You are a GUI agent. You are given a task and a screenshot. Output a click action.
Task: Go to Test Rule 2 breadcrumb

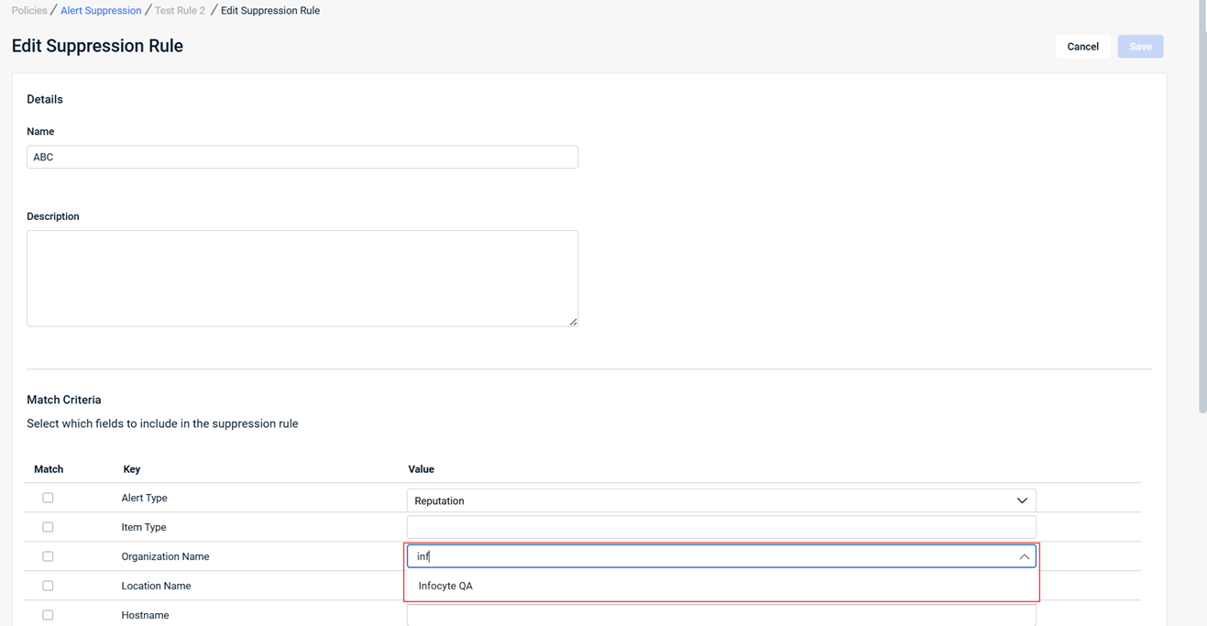(x=180, y=11)
